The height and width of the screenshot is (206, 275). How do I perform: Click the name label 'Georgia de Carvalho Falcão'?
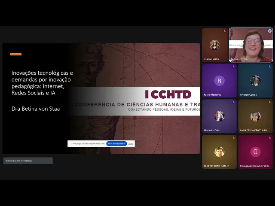pyautogui.click(x=255, y=166)
